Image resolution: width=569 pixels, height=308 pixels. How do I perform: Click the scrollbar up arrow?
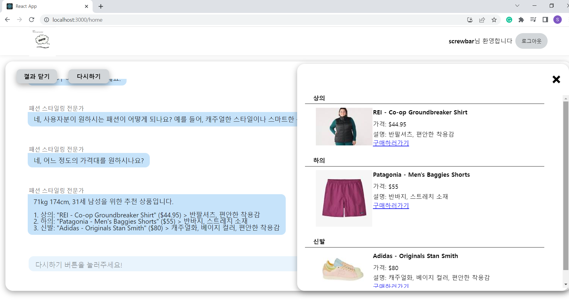(x=566, y=98)
